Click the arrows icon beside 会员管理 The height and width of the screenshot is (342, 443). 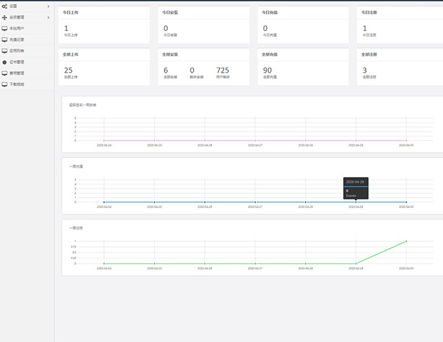(4, 18)
